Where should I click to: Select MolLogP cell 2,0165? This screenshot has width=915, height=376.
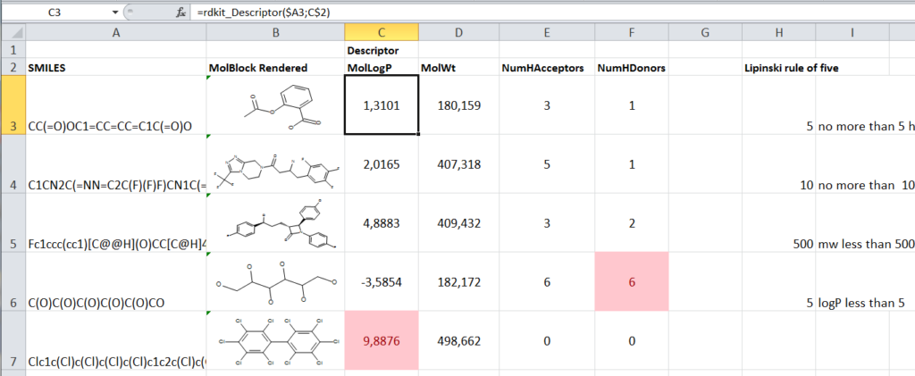tap(381, 163)
